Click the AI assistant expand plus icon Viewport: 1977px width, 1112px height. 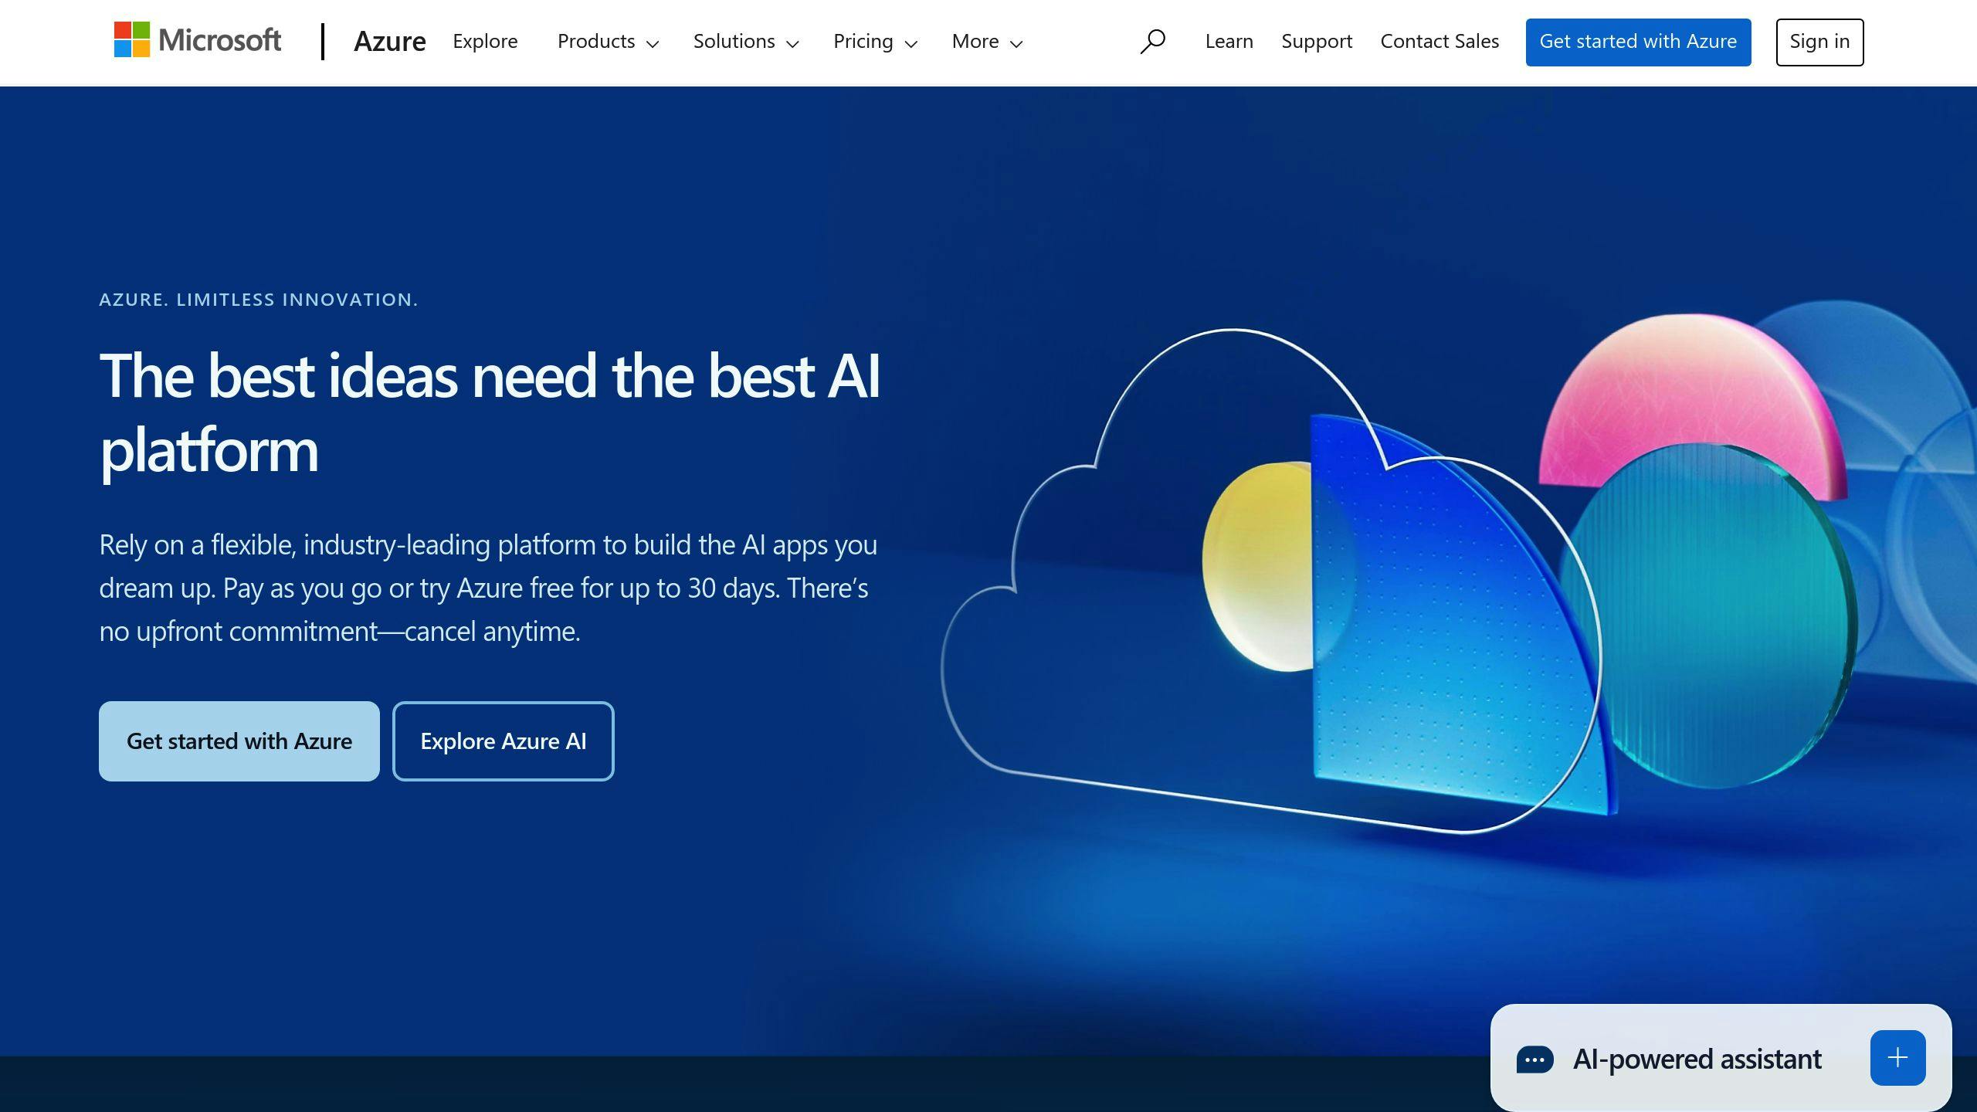[x=1896, y=1058]
